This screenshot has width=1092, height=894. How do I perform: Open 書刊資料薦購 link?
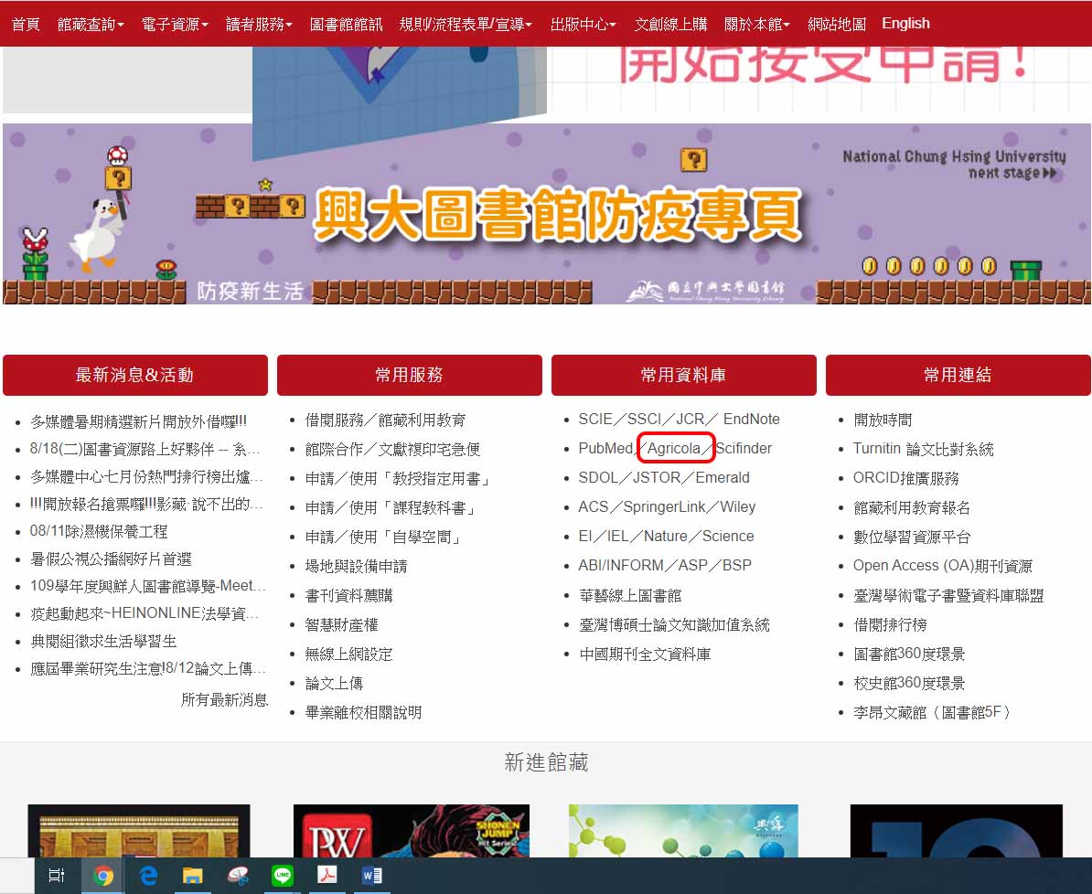(349, 595)
